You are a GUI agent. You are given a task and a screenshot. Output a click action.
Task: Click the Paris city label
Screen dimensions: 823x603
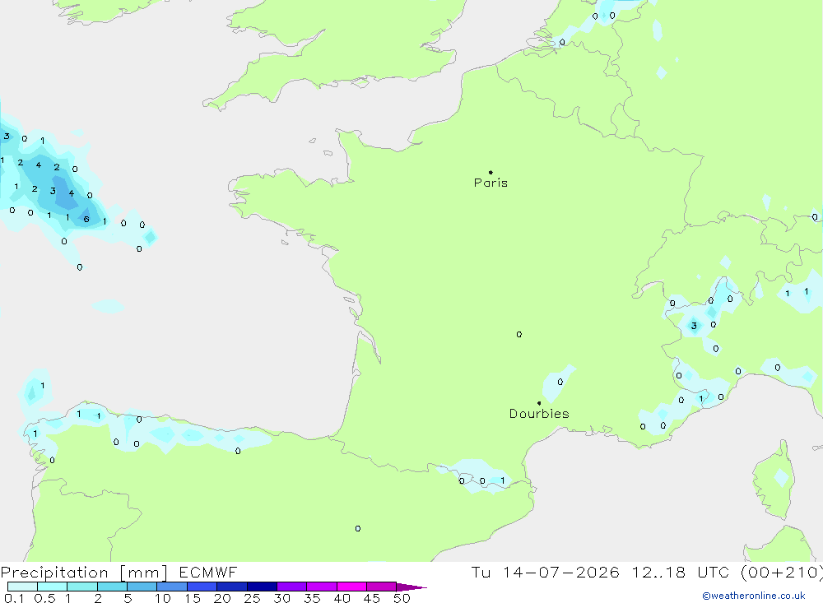(x=491, y=183)
